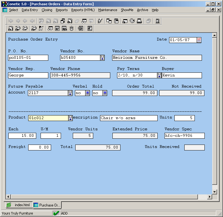This screenshot has width=223, height=217.
Task: Click the exit door icon in the toolbar
Action: click(x=158, y=21)
